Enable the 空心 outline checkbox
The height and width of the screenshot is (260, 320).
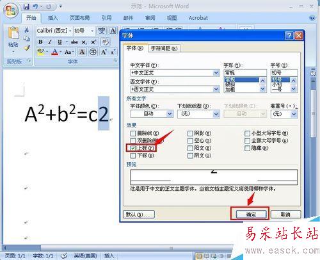[x=190, y=141]
